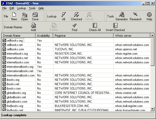Select the ibooks.net domain name
The width and height of the screenshot is (156, 119).
(13, 84)
